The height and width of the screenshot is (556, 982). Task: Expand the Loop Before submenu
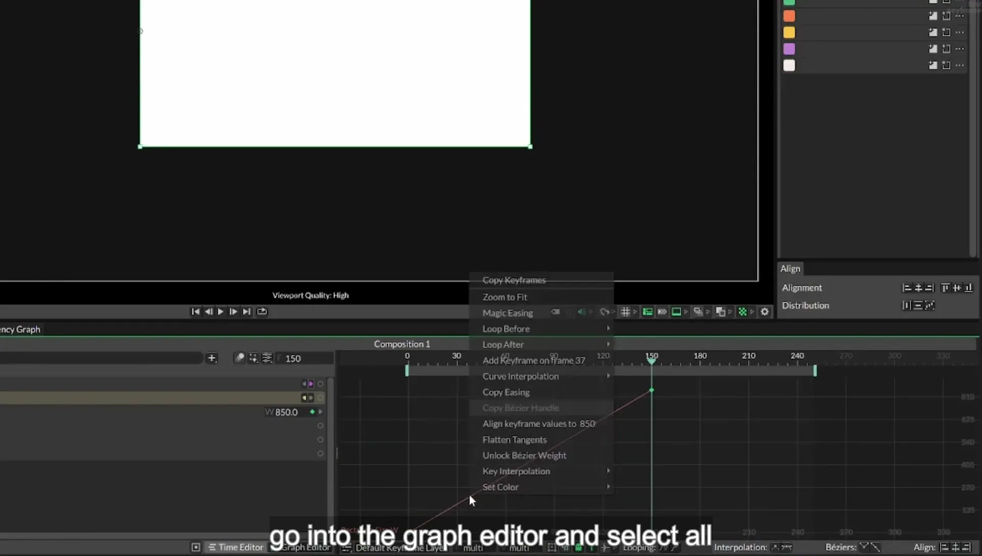[x=541, y=329]
